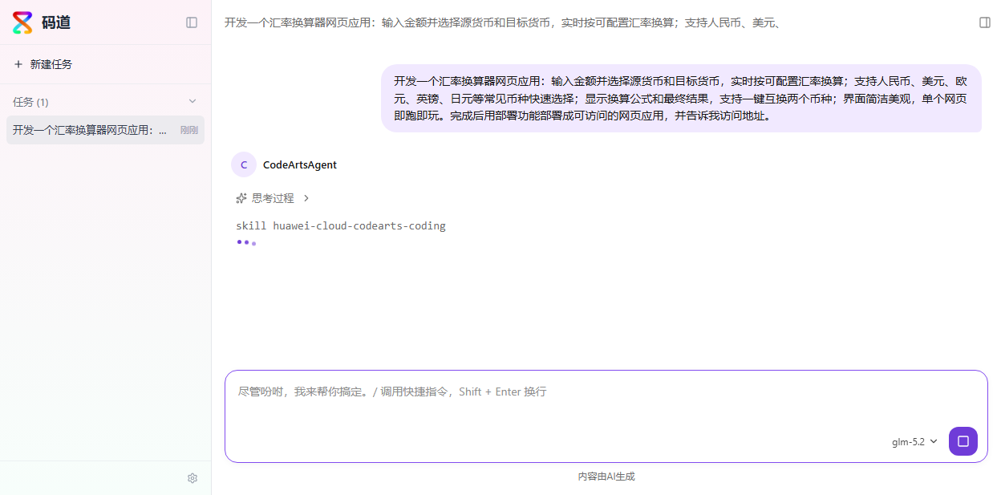
Task: Click the 内容由AI生成 footer note
Action: pos(606,477)
